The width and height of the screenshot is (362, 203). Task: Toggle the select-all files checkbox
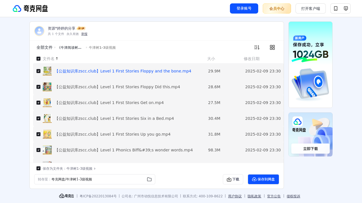coord(38,59)
